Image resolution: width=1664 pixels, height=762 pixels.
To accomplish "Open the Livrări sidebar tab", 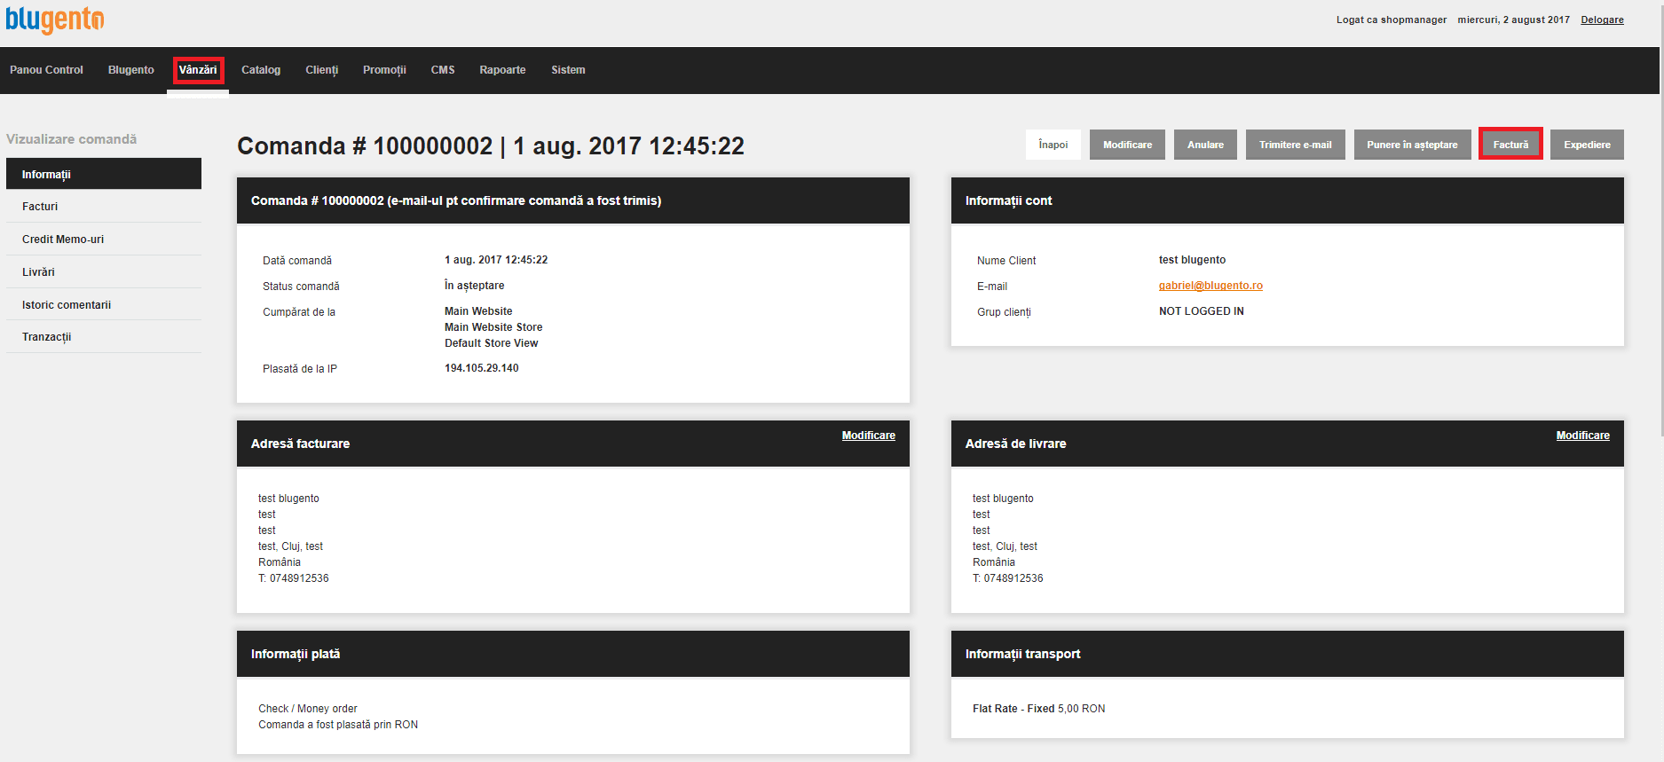I will (104, 272).
